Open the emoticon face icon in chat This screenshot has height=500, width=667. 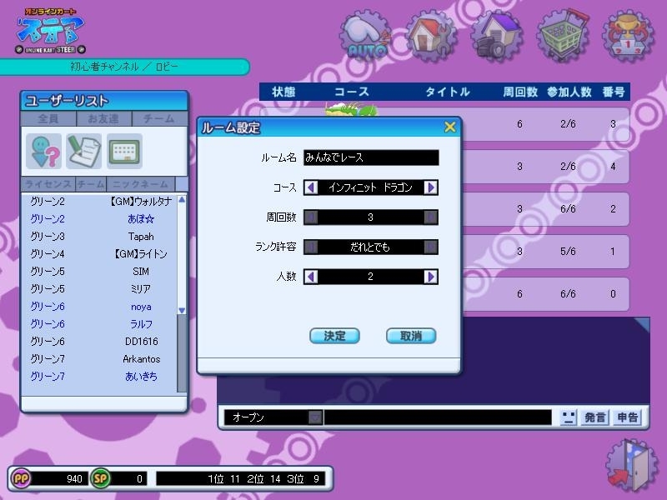[569, 417]
